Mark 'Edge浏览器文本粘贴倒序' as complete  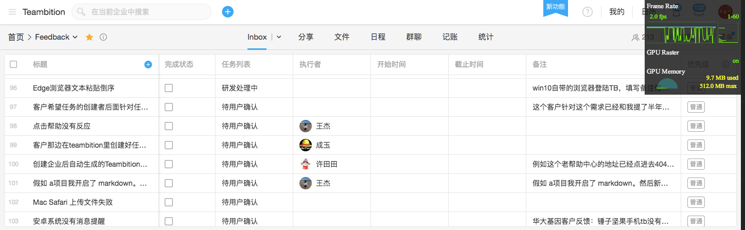tap(169, 88)
